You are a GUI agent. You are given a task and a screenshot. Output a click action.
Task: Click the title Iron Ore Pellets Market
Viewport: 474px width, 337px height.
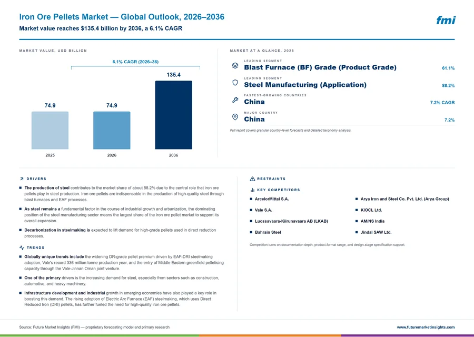coord(122,17)
